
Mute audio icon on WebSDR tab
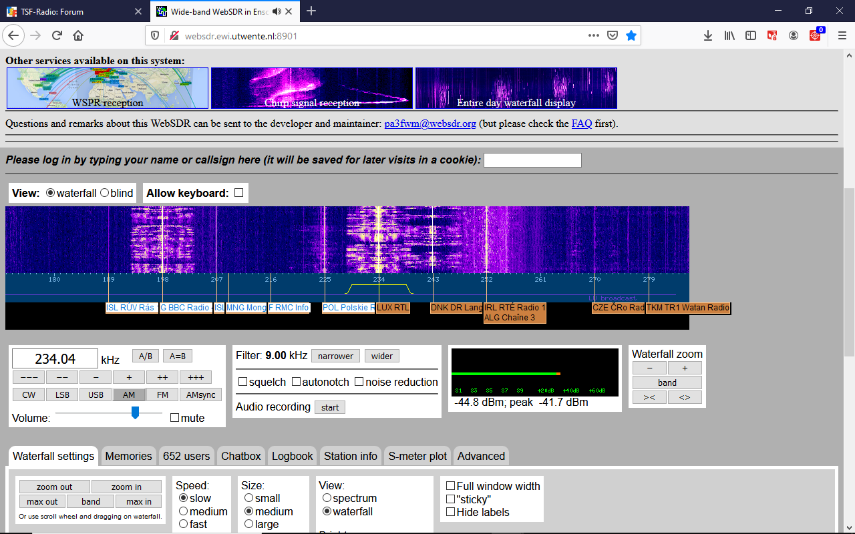pyautogui.click(x=277, y=11)
